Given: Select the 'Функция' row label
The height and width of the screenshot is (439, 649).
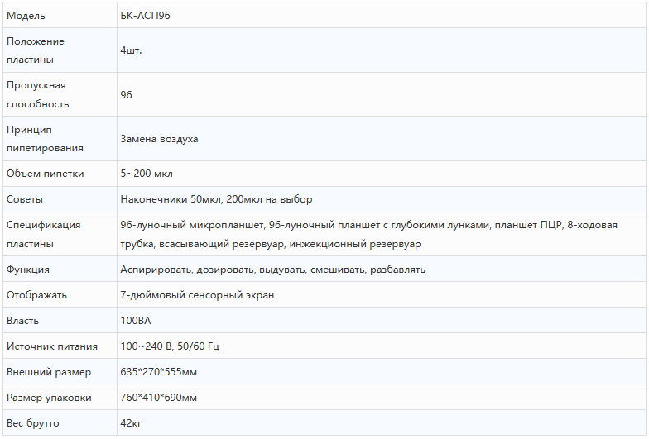Looking at the screenshot, I should coord(28,270).
